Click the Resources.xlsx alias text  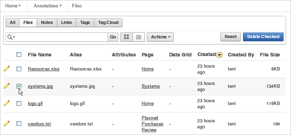pyautogui.click(x=86, y=69)
